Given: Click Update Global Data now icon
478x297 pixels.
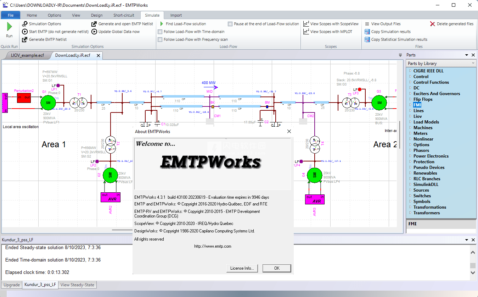Looking at the screenshot, I should point(94,32).
